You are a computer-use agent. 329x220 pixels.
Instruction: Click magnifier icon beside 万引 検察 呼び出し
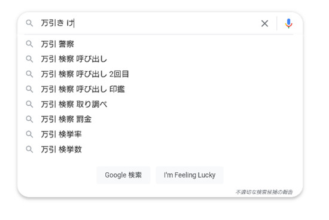click(29, 59)
